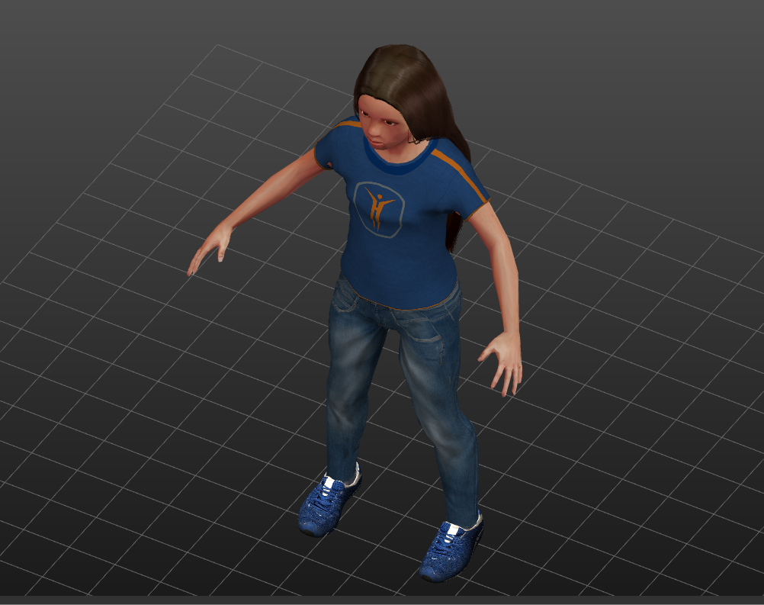Select the orange stripe on the shirt shoulder
The height and width of the screenshot is (605, 764).
459,173
